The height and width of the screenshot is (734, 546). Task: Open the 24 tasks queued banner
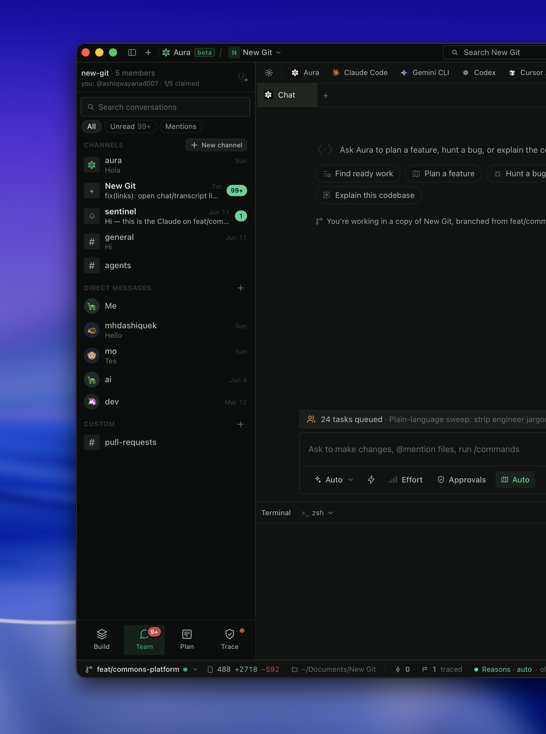click(423, 419)
